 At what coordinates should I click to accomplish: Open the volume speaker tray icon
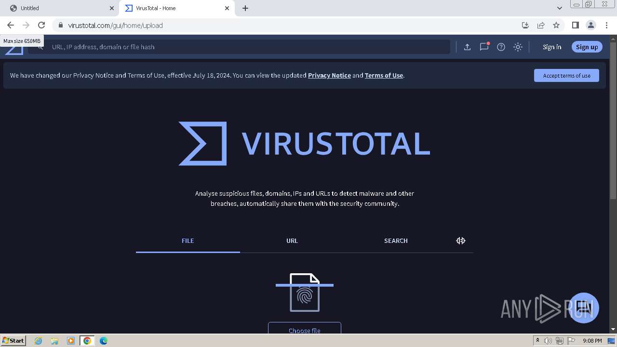pyautogui.click(x=548, y=341)
